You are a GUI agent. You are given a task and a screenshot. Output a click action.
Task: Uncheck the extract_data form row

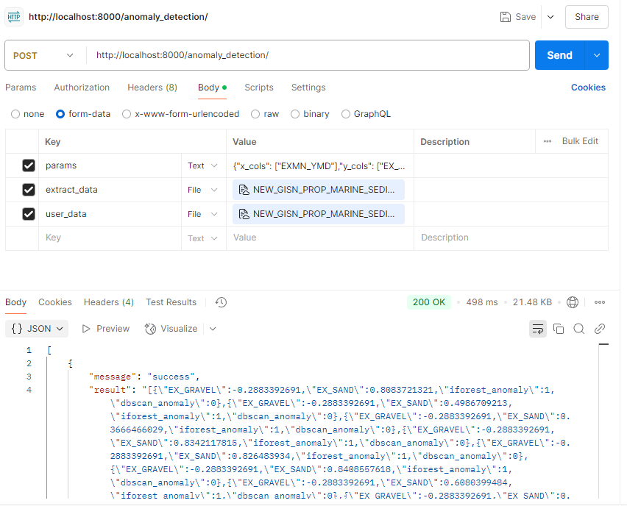(28, 189)
